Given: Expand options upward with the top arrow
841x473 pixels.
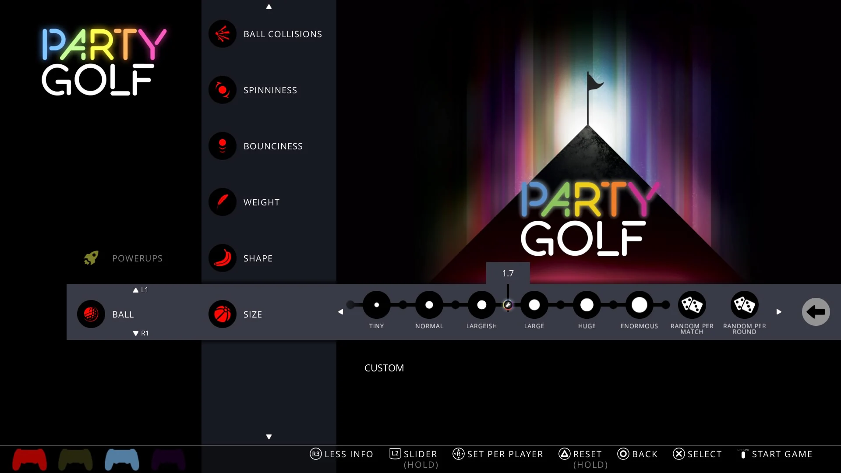Looking at the screenshot, I should point(269,7).
